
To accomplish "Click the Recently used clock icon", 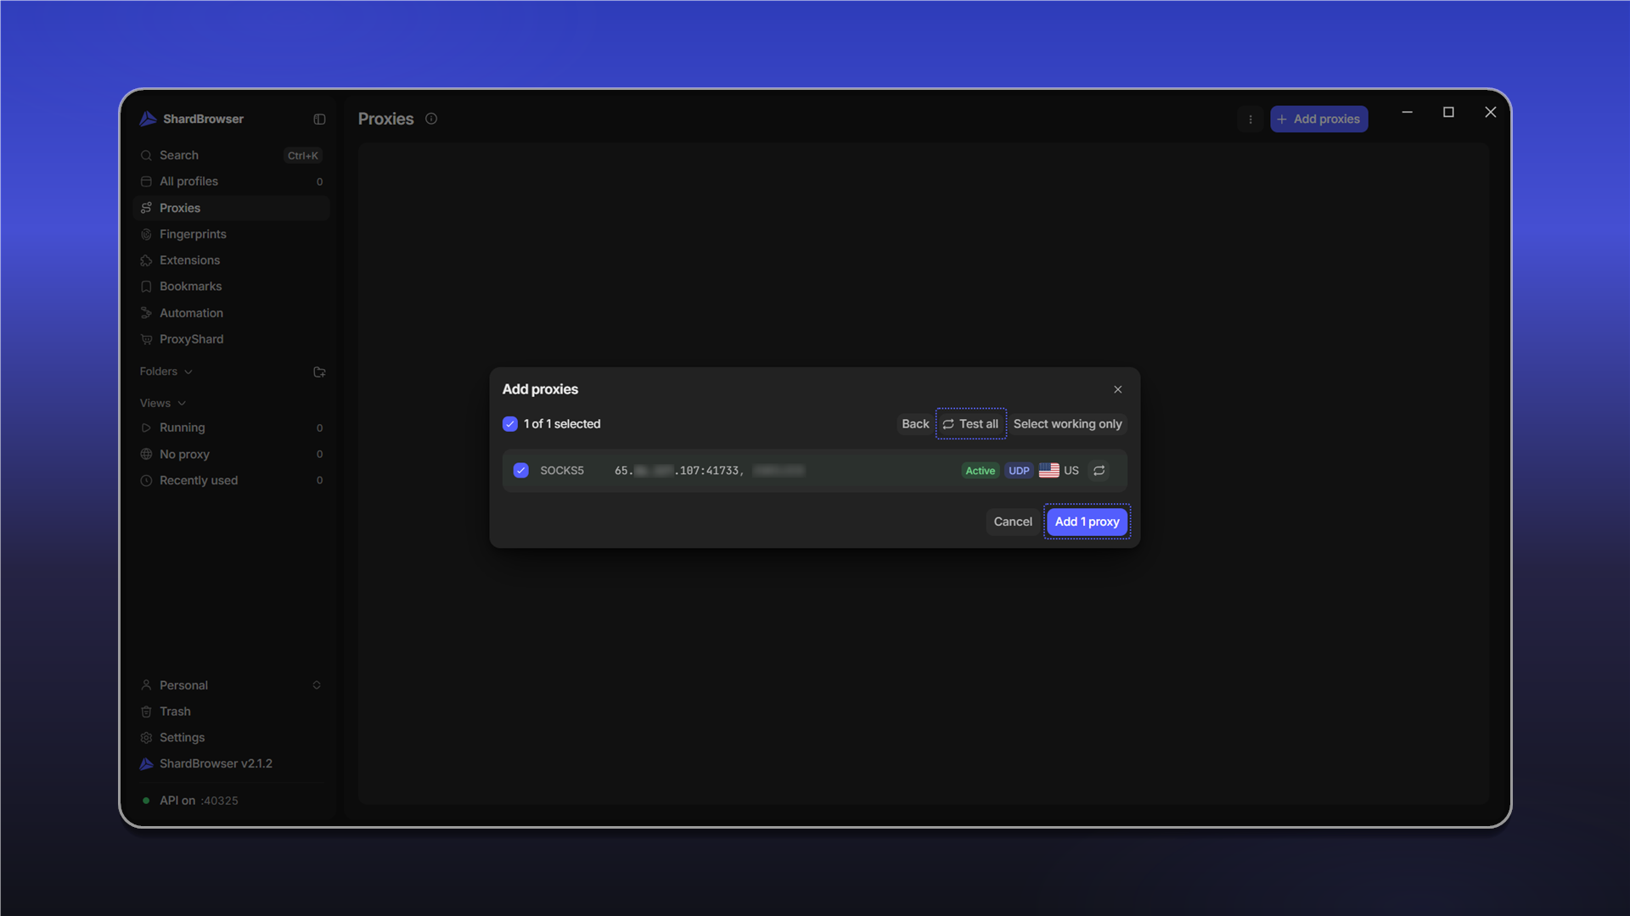I will coord(146,481).
